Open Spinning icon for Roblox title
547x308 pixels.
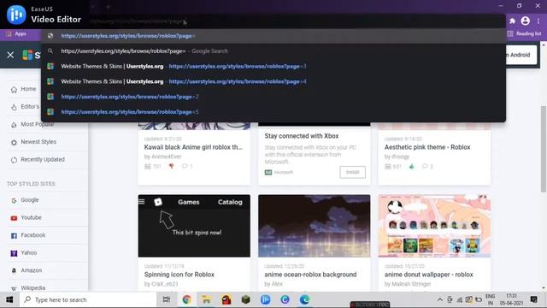click(179, 275)
